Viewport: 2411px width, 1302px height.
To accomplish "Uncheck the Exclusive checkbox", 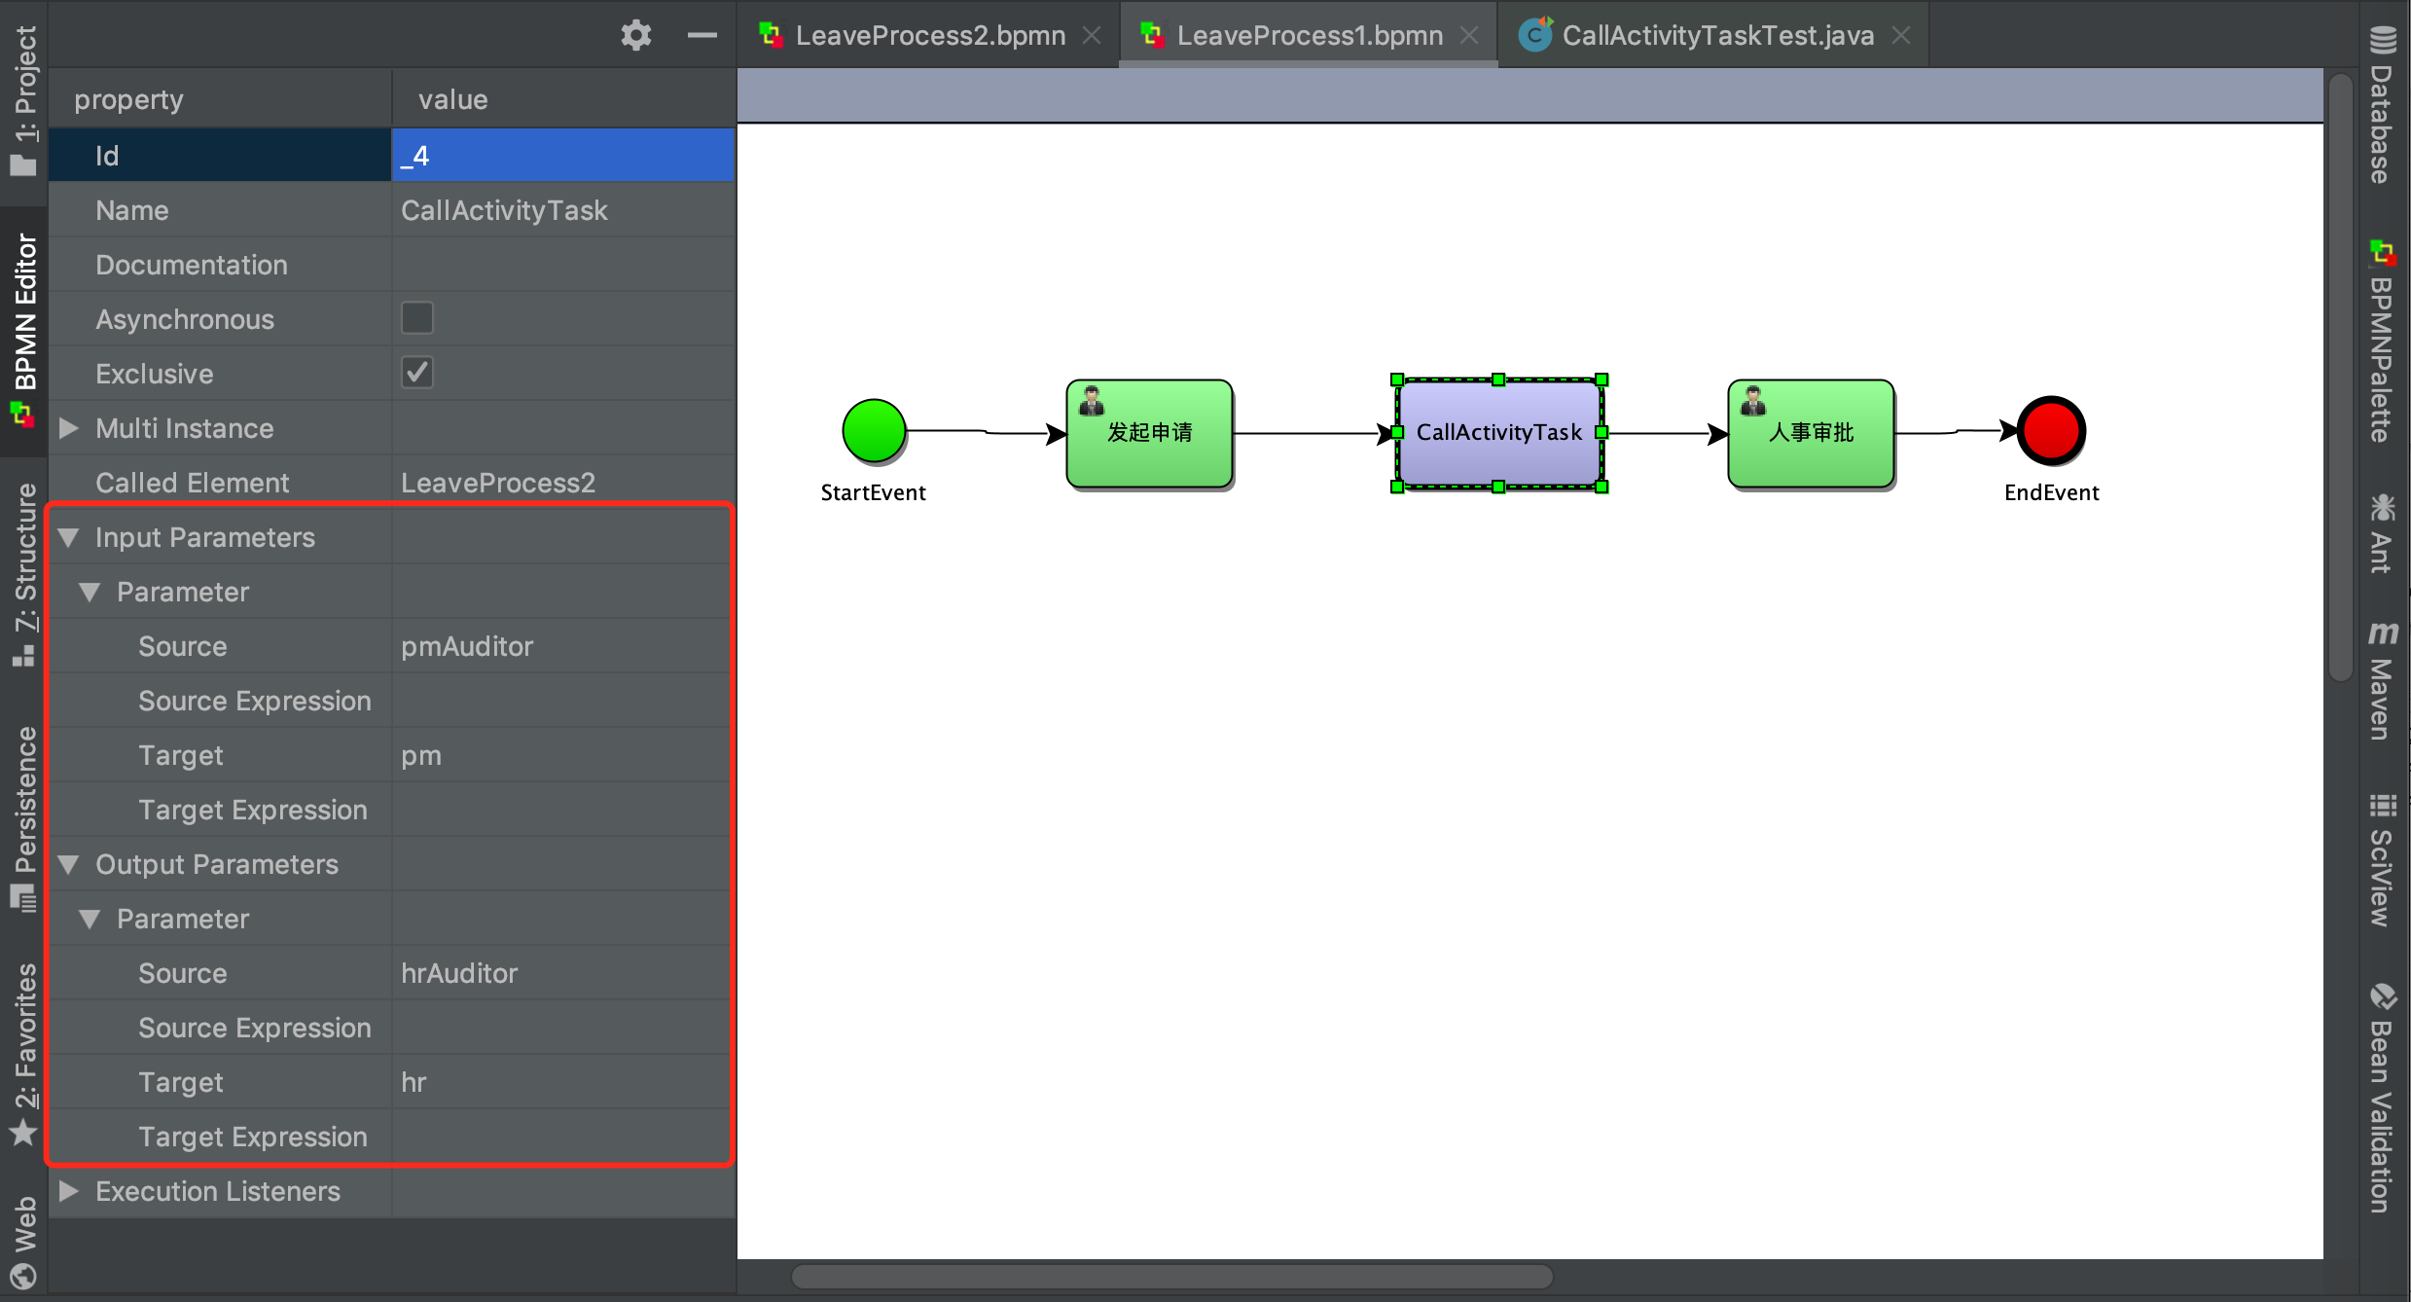I will click(417, 373).
